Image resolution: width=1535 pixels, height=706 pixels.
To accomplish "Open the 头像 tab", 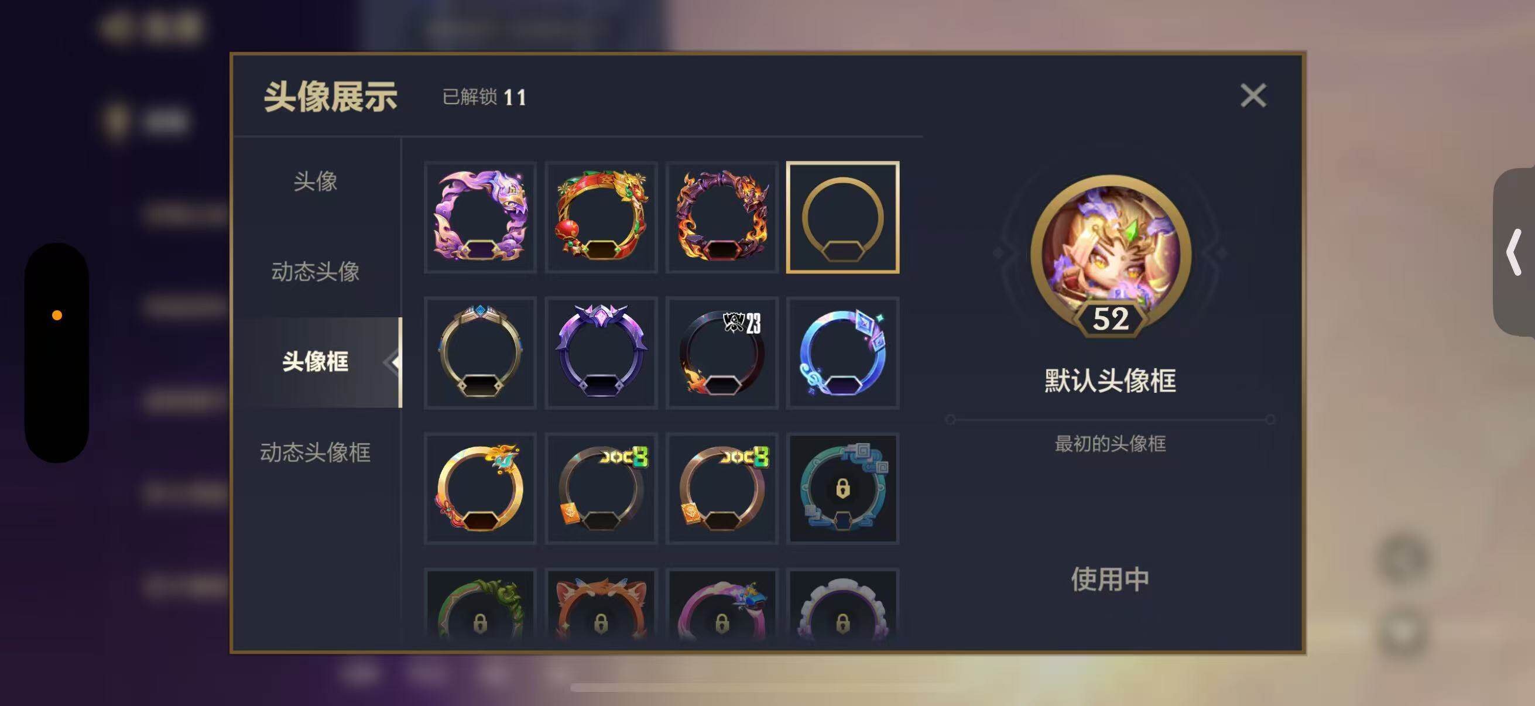I will tap(315, 181).
